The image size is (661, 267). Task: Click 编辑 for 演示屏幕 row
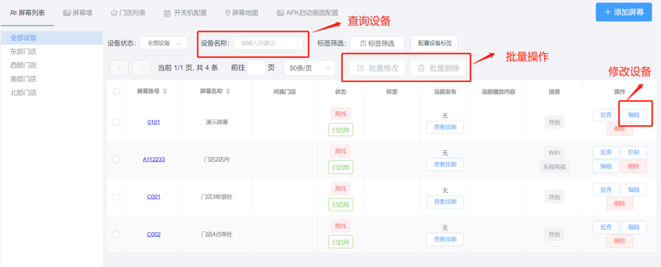point(633,115)
